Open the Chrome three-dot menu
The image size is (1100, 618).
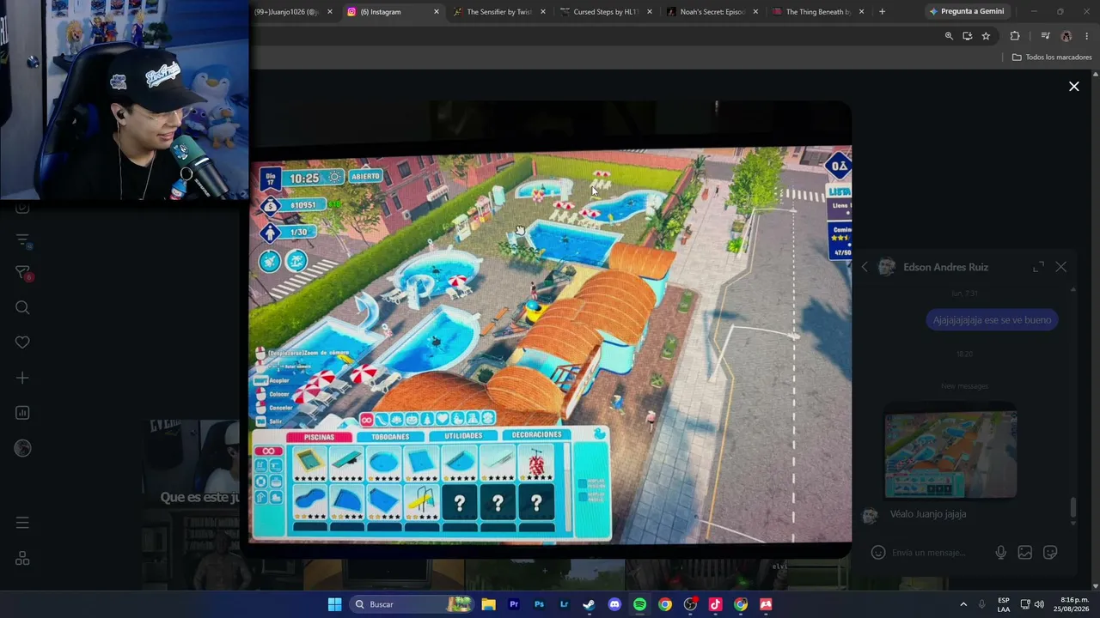(x=1087, y=36)
